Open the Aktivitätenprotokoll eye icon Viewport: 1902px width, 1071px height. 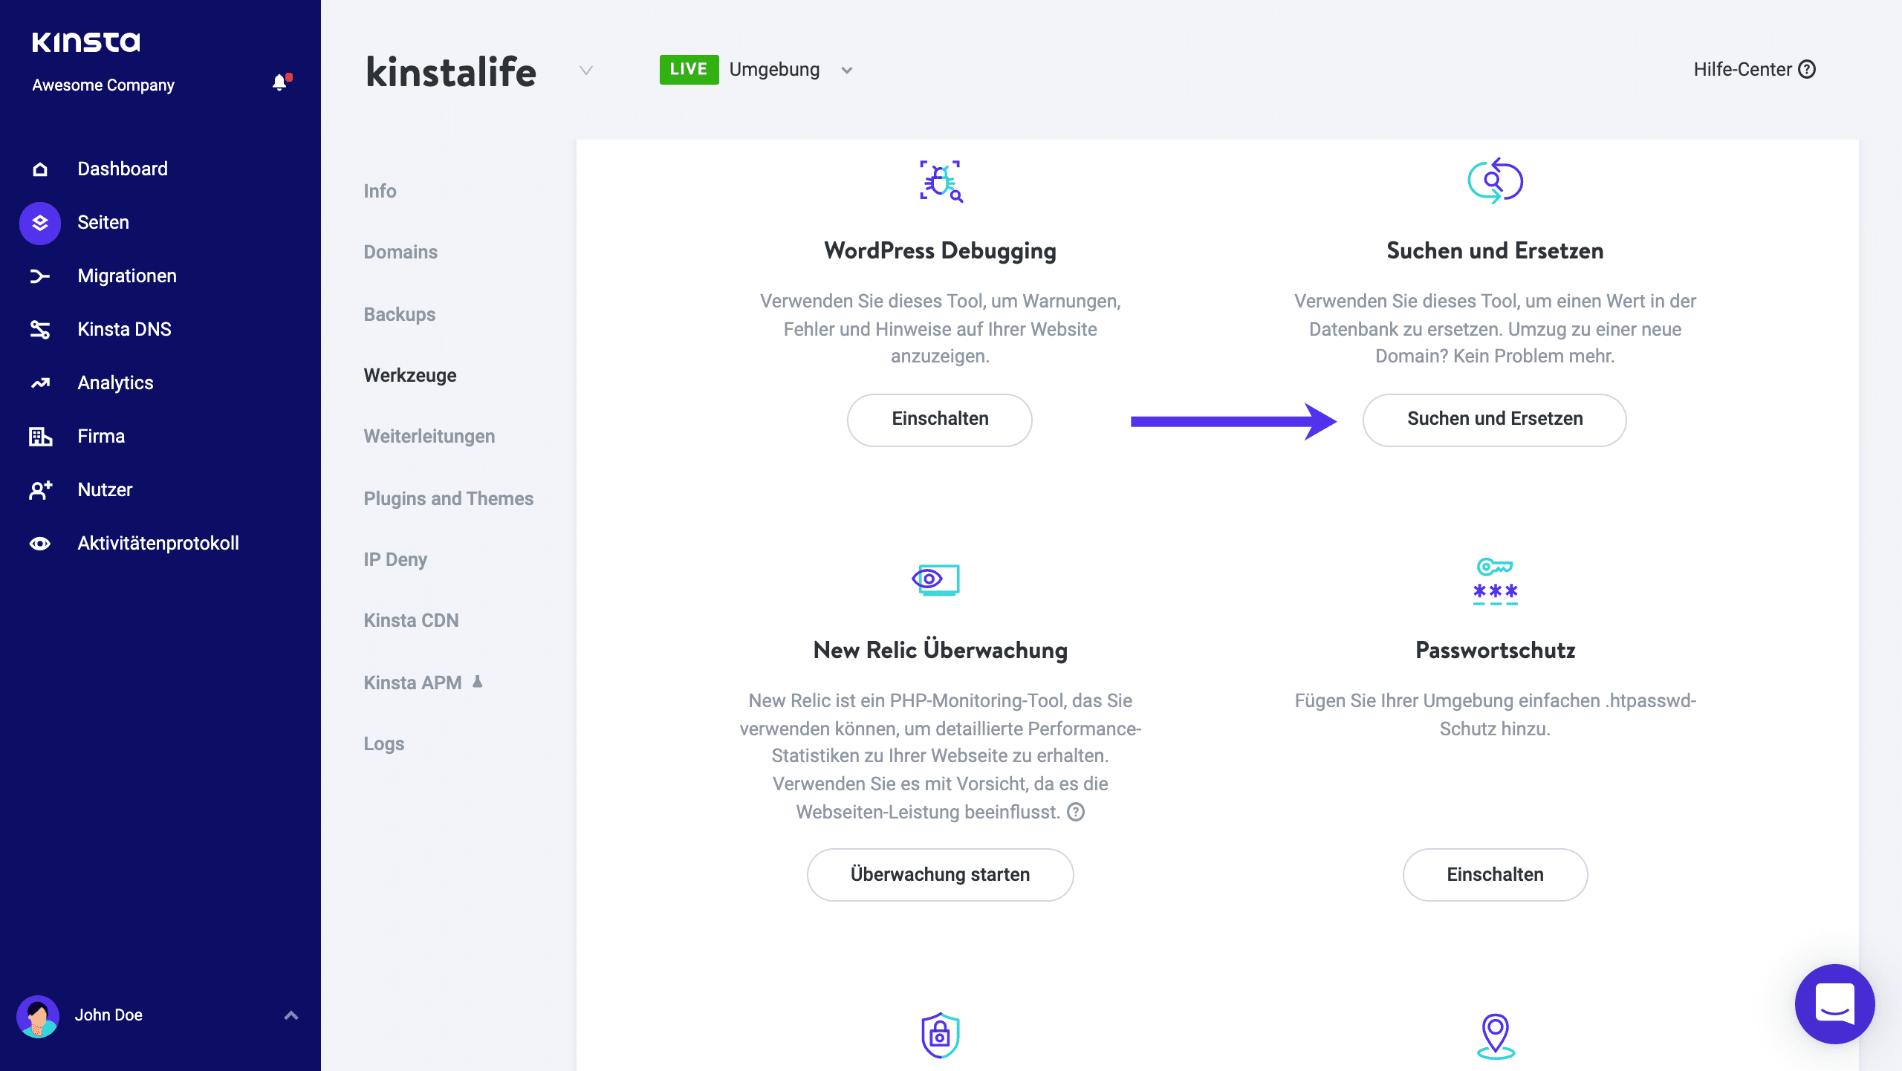click(39, 543)
